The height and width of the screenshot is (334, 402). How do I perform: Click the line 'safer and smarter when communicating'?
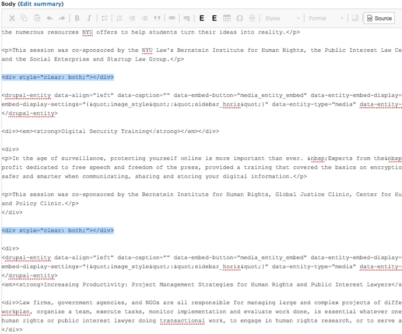(x=154, y=176)
